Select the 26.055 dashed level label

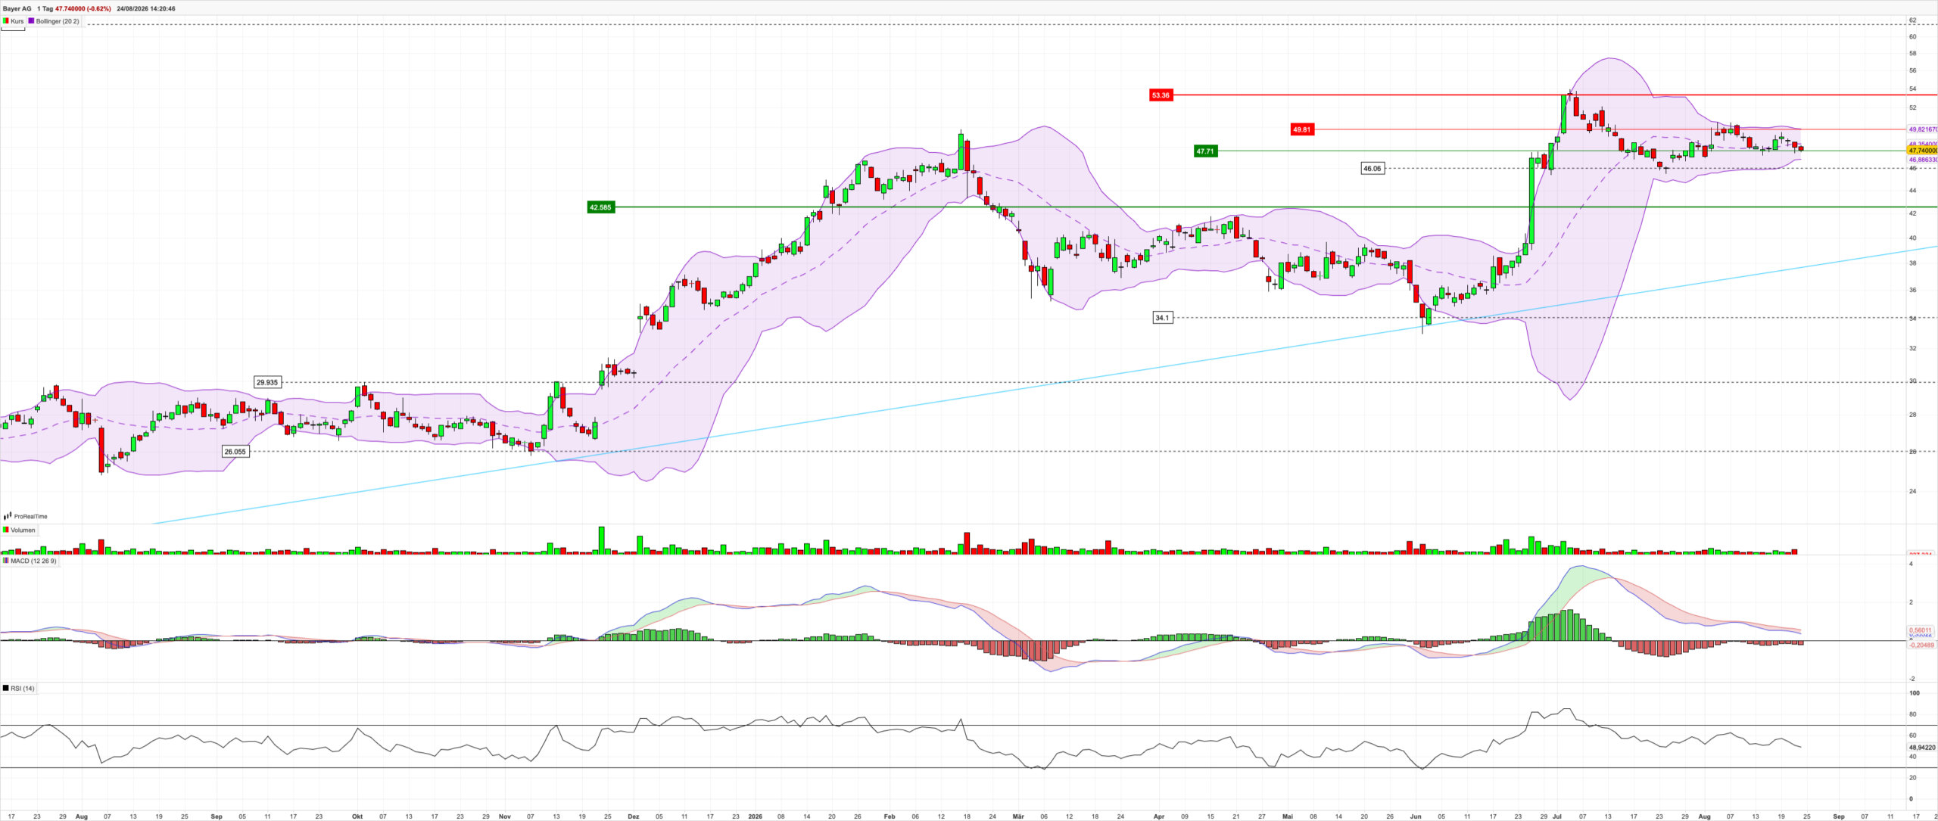(x=235, y=452)
